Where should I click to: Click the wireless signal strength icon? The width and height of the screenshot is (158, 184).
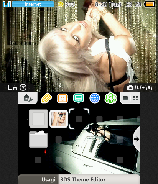click(x=7, y=4)
